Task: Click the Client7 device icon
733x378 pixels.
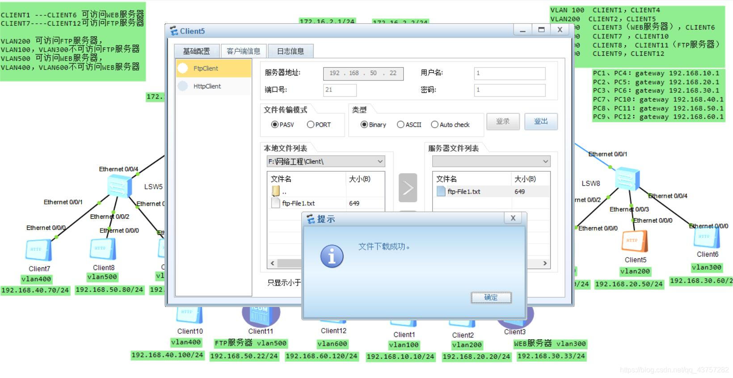Action: tap(39, 250)
